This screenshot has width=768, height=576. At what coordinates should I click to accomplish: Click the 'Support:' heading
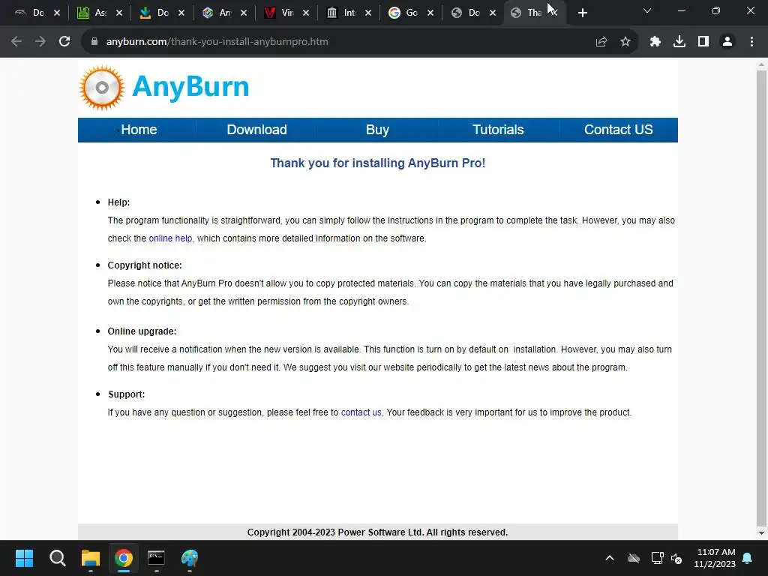point(126,394)
